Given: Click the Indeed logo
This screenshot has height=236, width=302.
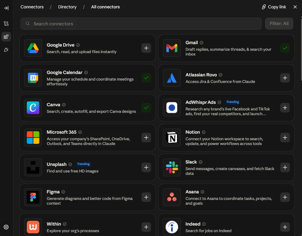Looking at the screenshot, I should coord(172,227).
